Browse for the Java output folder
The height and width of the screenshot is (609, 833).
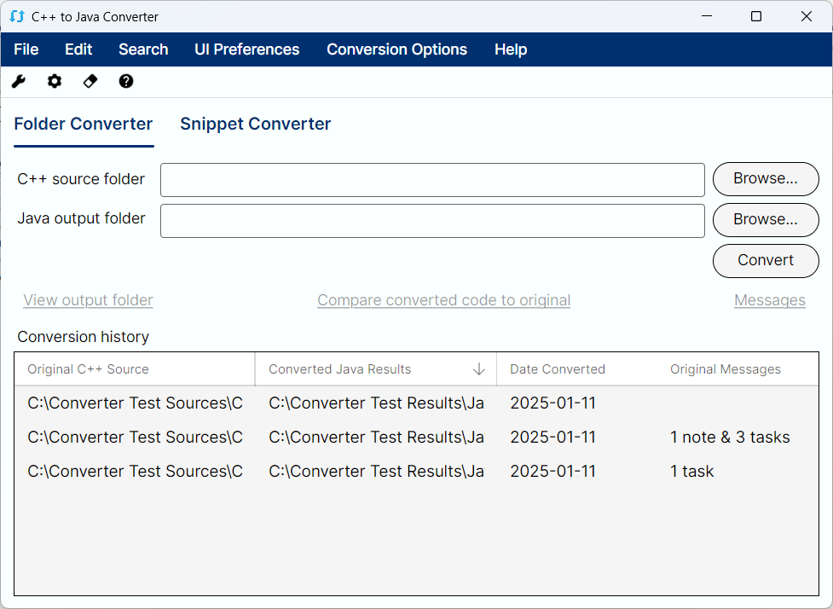tap(766, 220)
